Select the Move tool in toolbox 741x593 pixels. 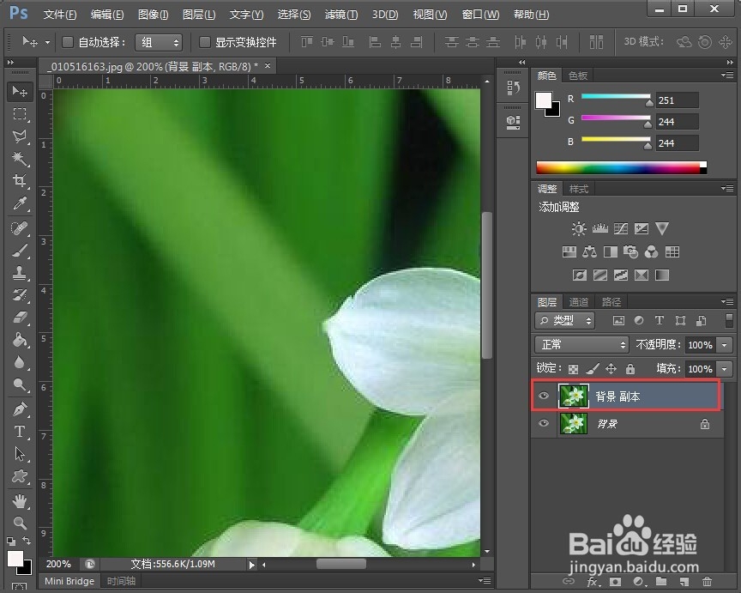click(x=20, y=91)
